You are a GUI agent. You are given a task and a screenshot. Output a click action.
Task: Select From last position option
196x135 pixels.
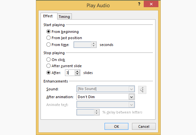pos(49,38)
